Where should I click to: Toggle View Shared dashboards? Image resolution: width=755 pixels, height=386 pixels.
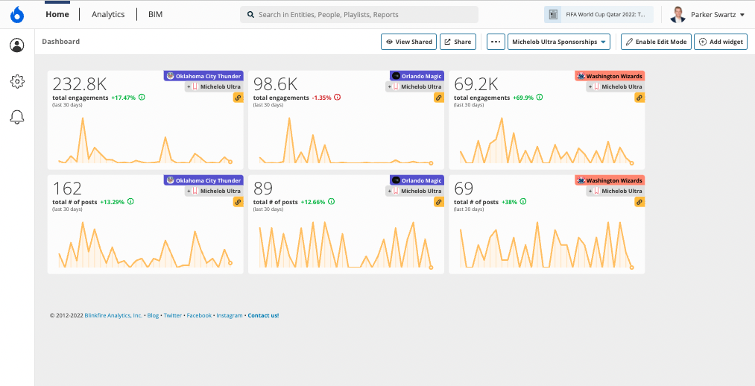408,42
